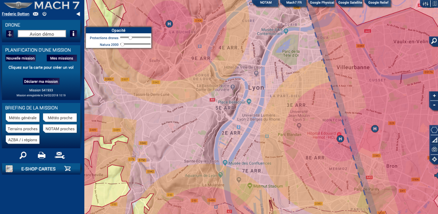438x214 pixels.
Task: Click the 'Parc Blandan' map label
Action: click(x=289, y=134)
